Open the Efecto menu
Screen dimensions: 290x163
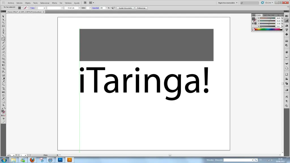pyautogui.click(x=54, y=3)
